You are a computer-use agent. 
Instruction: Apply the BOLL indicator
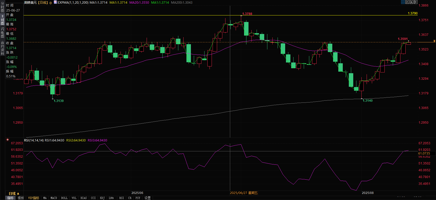[x=64, y=198]
